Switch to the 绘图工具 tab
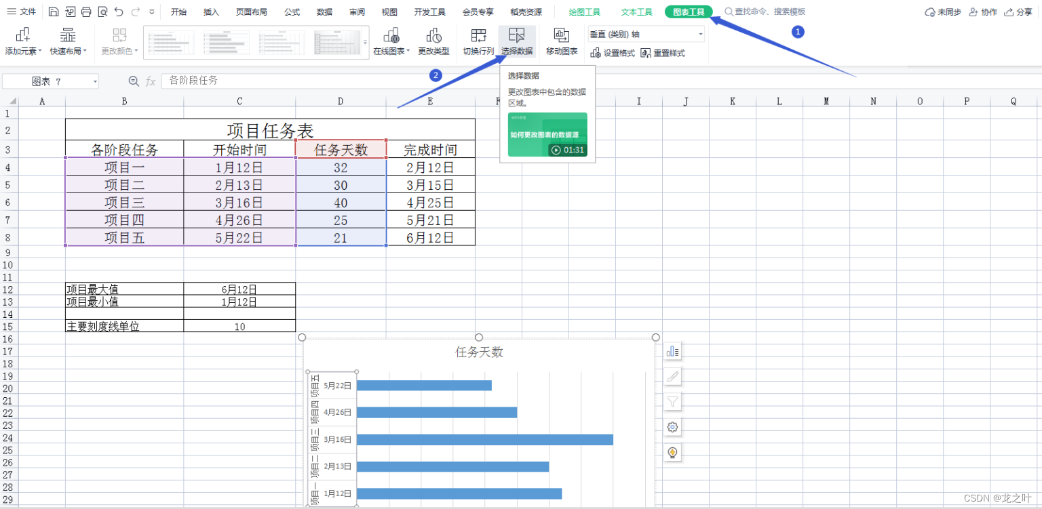Viewport: 1042px width, 509px height. coord(584,12)
